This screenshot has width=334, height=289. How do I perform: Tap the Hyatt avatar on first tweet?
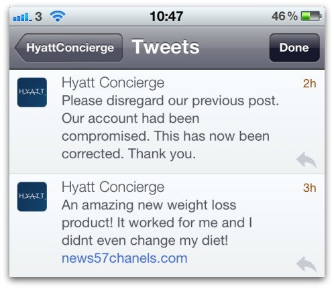pyautogui.click(x=32, y=93)
